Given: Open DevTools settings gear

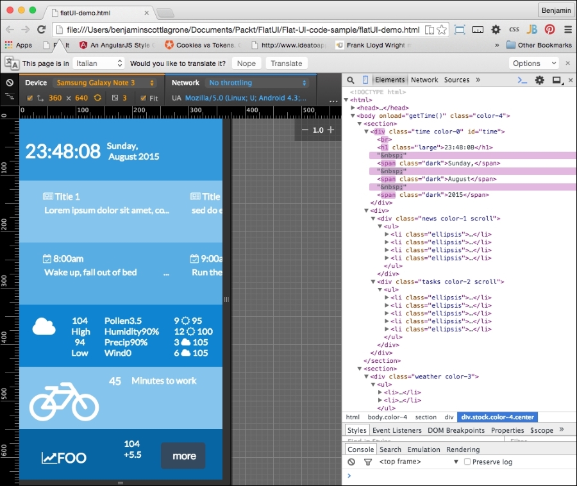Looking at the screenshot, I should [540, 80].
